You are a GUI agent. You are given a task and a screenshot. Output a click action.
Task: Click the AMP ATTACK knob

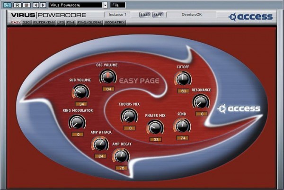(x=100, y=144)
